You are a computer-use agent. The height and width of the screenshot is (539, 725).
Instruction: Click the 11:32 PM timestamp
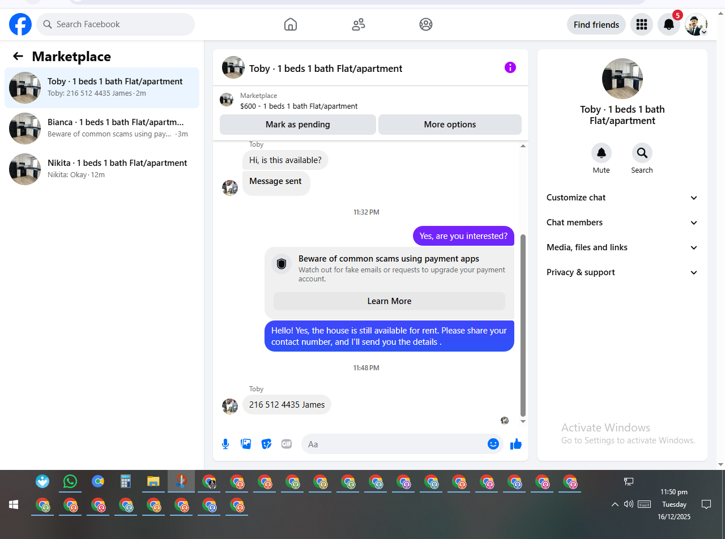point(366,212)
